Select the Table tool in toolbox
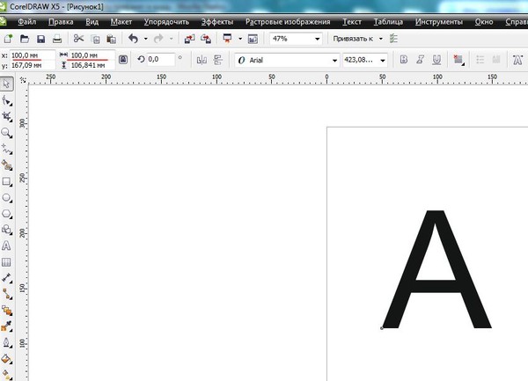This screenshot has width=528, height=381. (6, 262)
